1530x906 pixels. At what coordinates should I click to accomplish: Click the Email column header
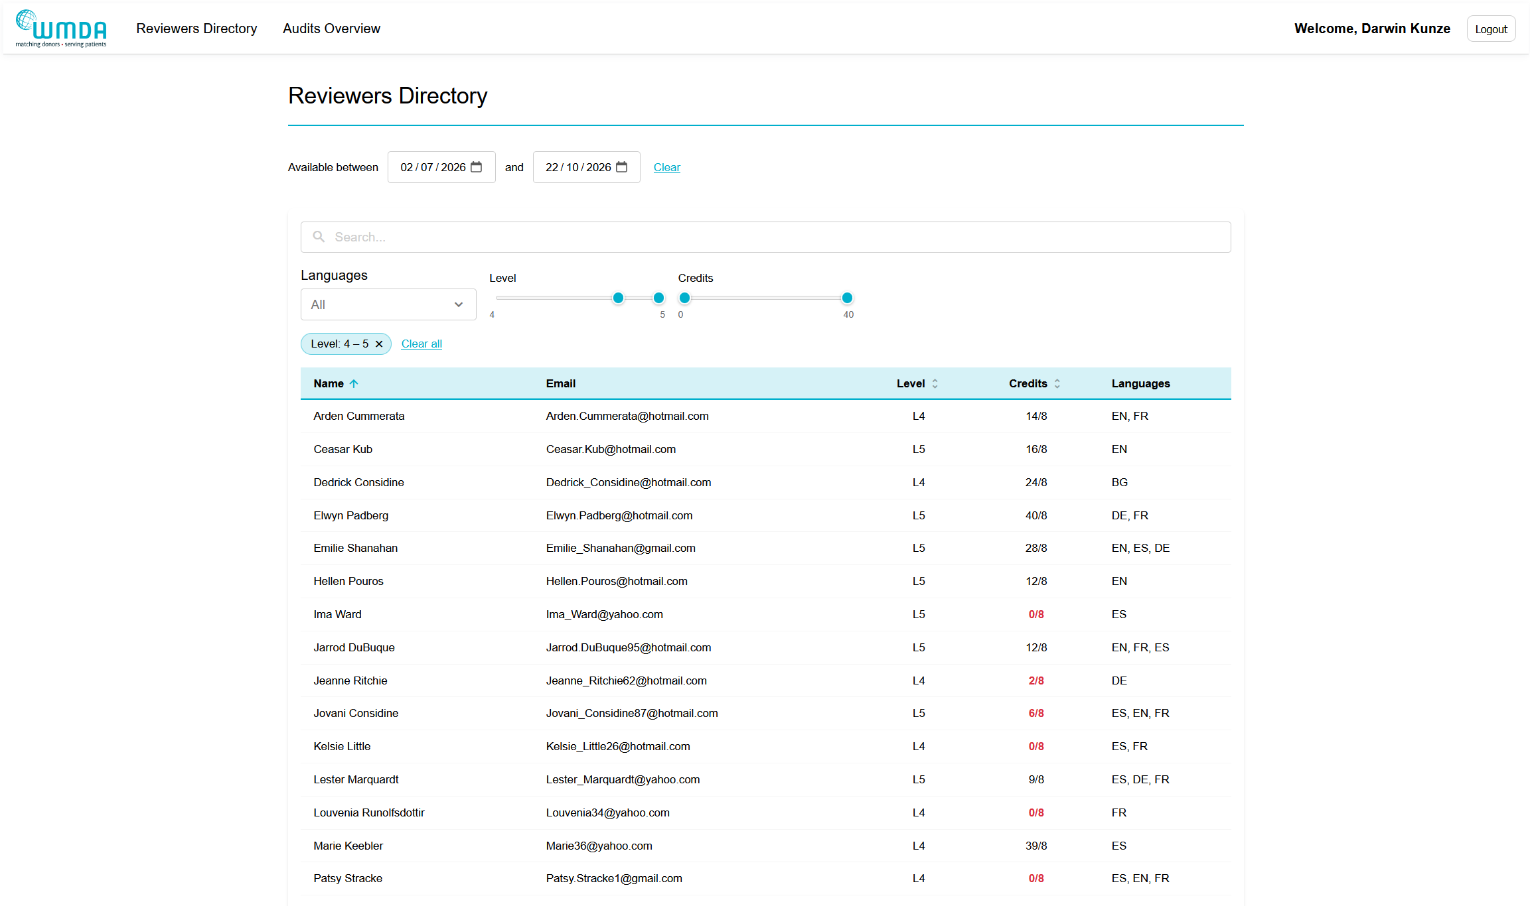pos(561,383)
